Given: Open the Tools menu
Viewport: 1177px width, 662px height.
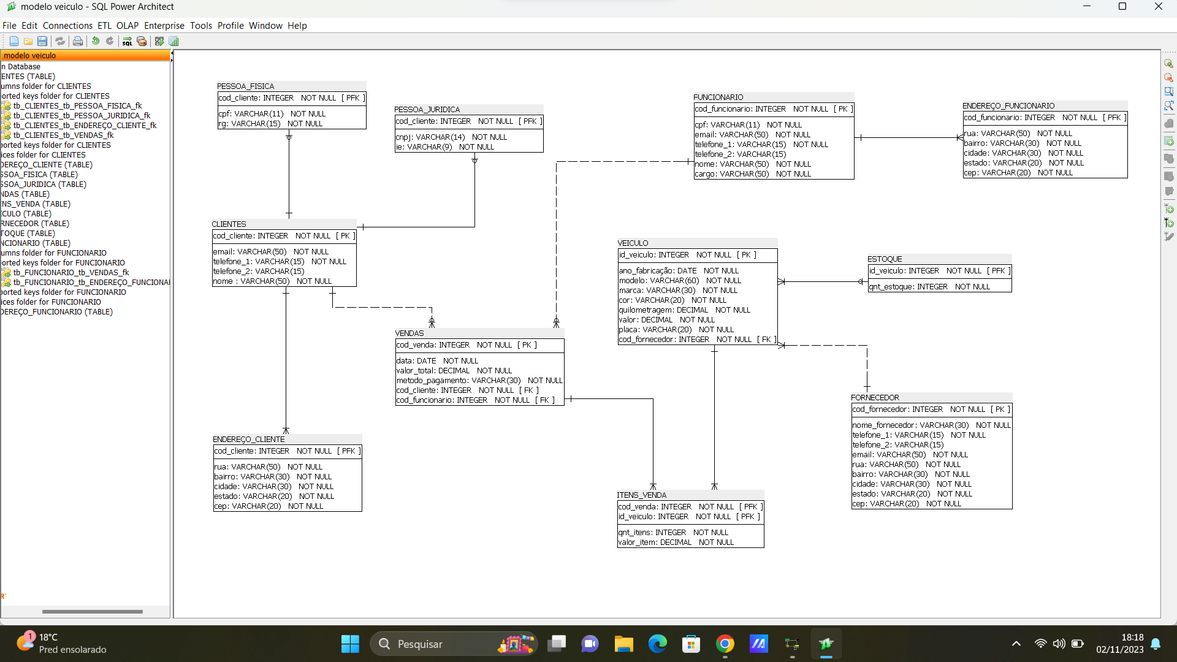Looking at the screenshot, I should 201,26.
